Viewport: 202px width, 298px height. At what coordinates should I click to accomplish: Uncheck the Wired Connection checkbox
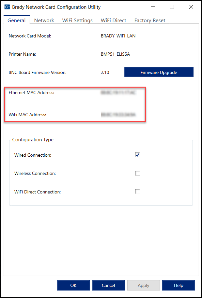point(138,155)
